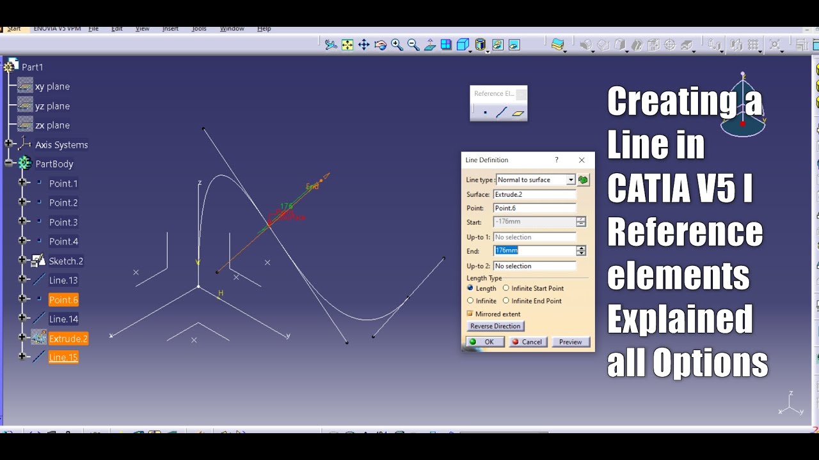Open the Insert menu
Image resolution: width=819 pixels, height=460 pixels.
(x=170, y=29)
